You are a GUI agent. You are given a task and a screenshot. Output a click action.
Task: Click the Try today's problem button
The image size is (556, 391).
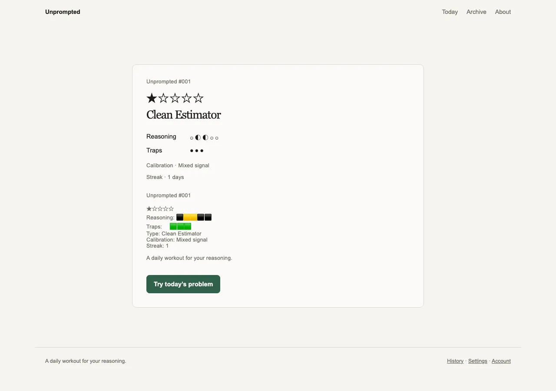pyautogui.click(x=183, y=284)
